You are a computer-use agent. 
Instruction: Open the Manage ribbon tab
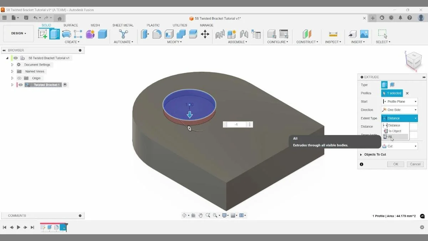[x=207, y=25]
